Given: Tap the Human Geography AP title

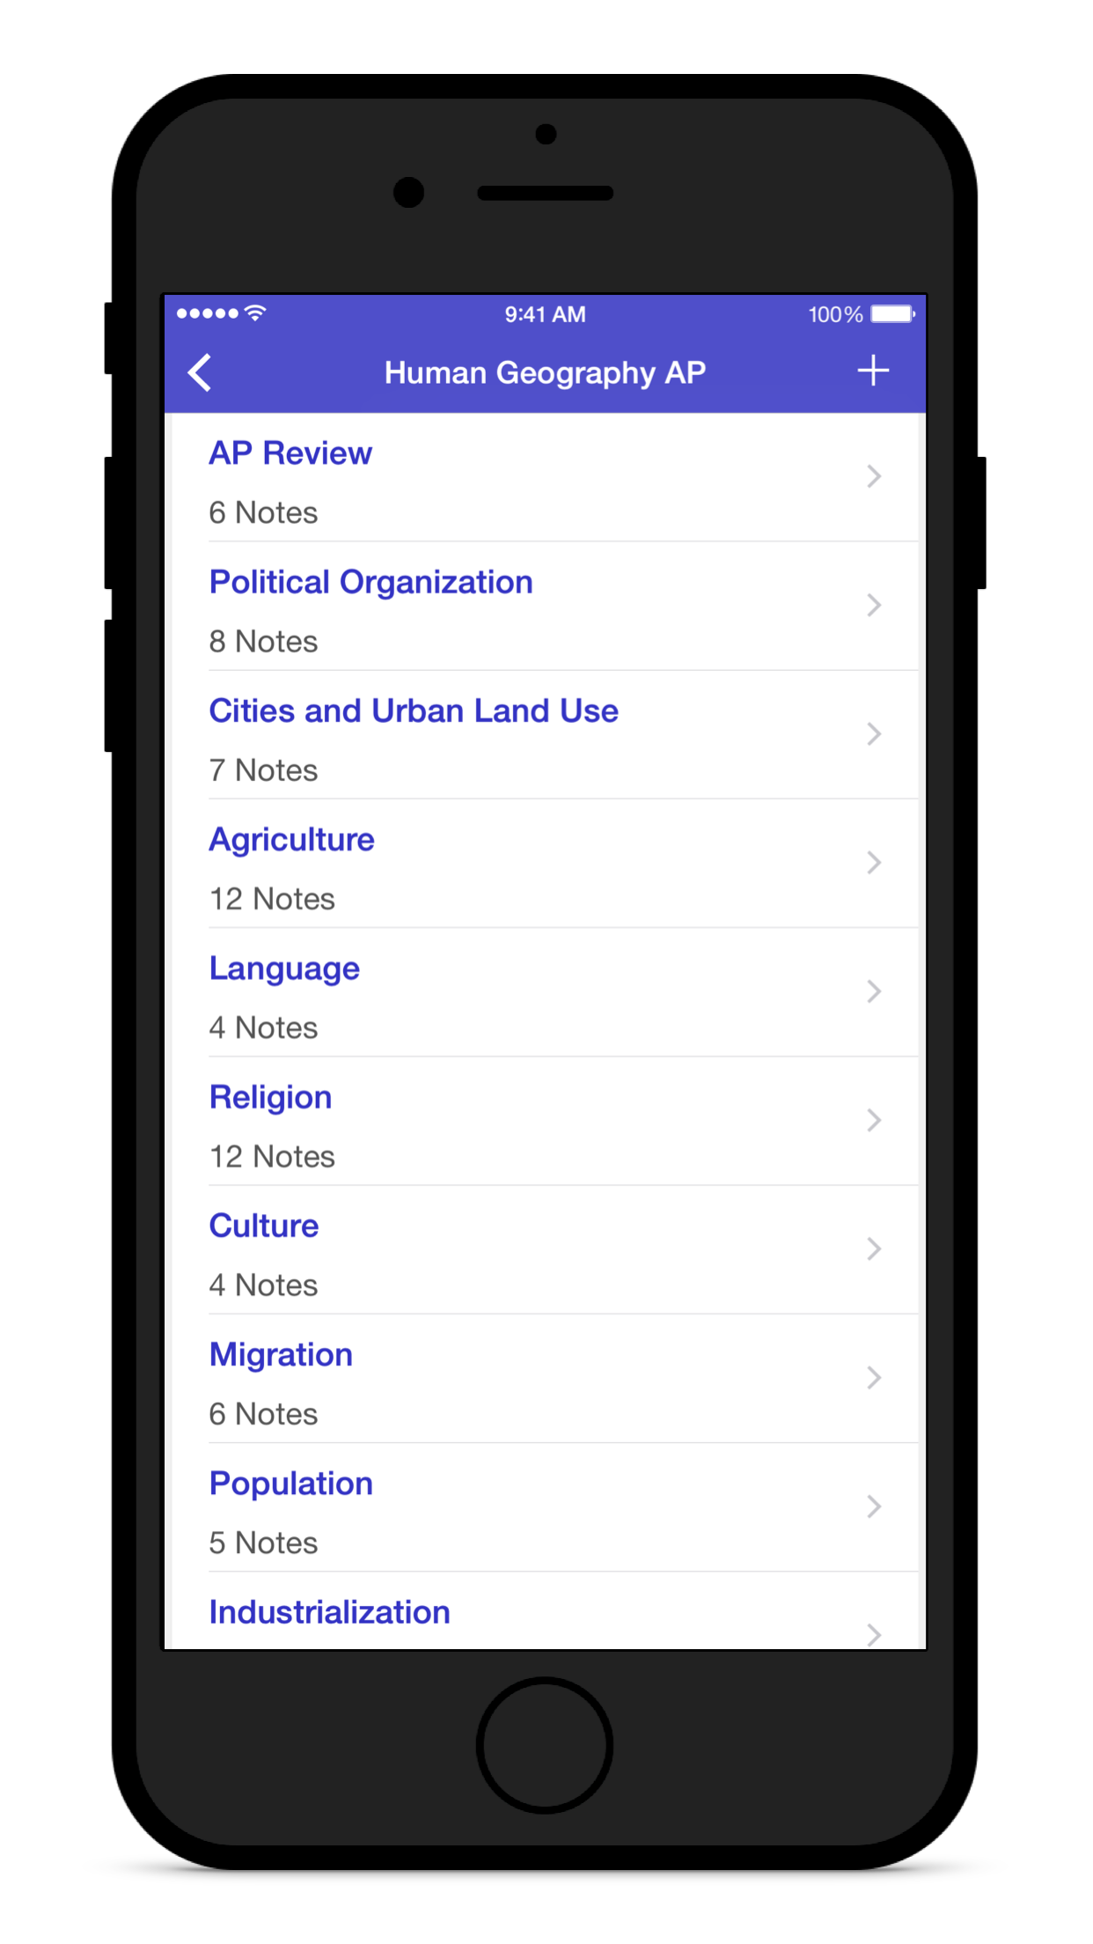Looking at the screenshot, I should 545,372.
